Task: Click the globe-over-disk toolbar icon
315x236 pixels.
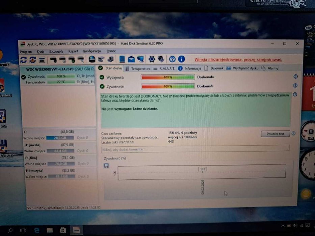Action: [92, 59]
